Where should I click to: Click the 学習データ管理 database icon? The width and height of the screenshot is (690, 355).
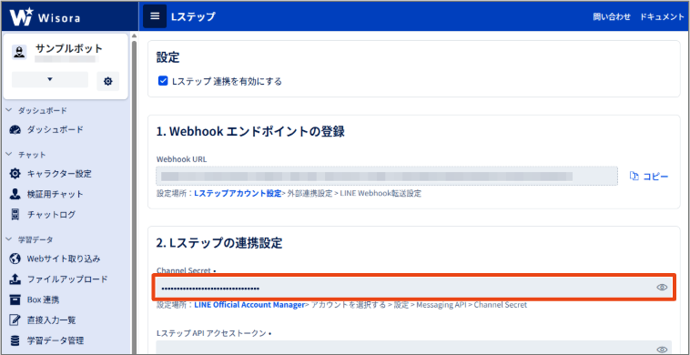(15, 340)
